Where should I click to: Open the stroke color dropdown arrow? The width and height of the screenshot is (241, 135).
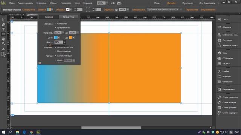point(71,9)
